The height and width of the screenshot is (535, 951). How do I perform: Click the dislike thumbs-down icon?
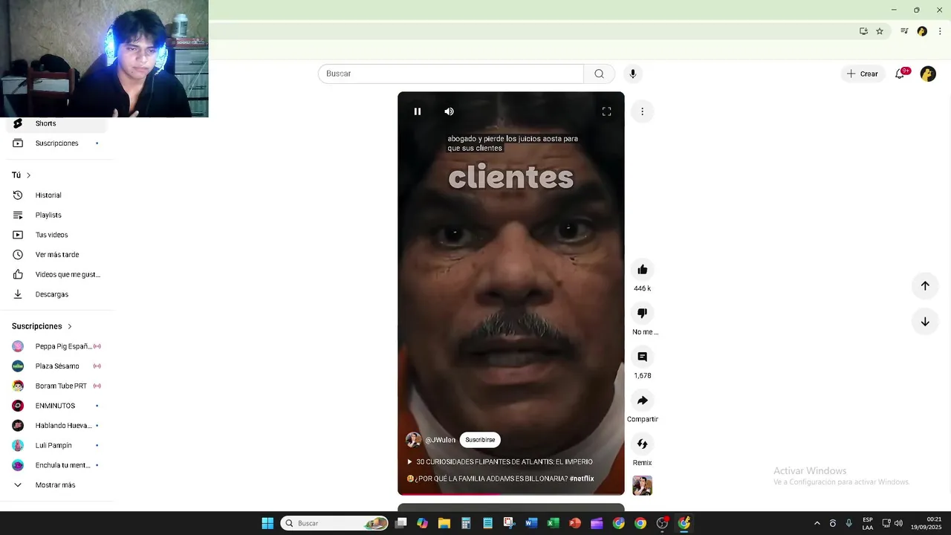643,313
